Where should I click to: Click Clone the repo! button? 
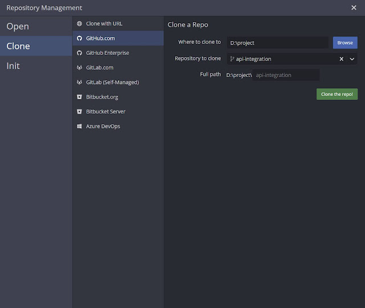337,94
